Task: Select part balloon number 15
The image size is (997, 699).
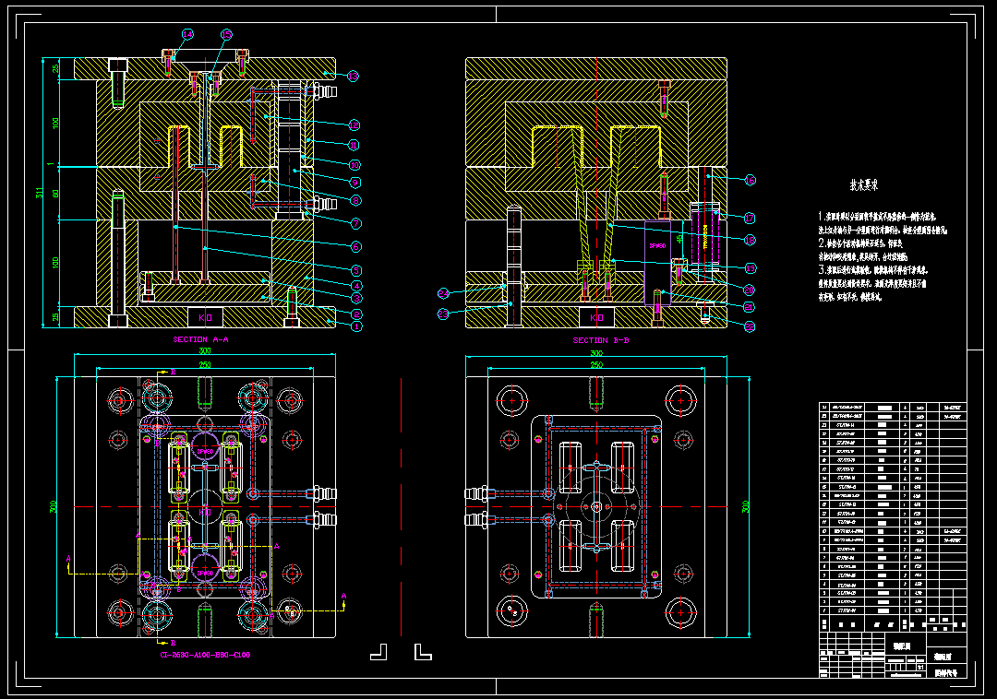Action: 226,35
